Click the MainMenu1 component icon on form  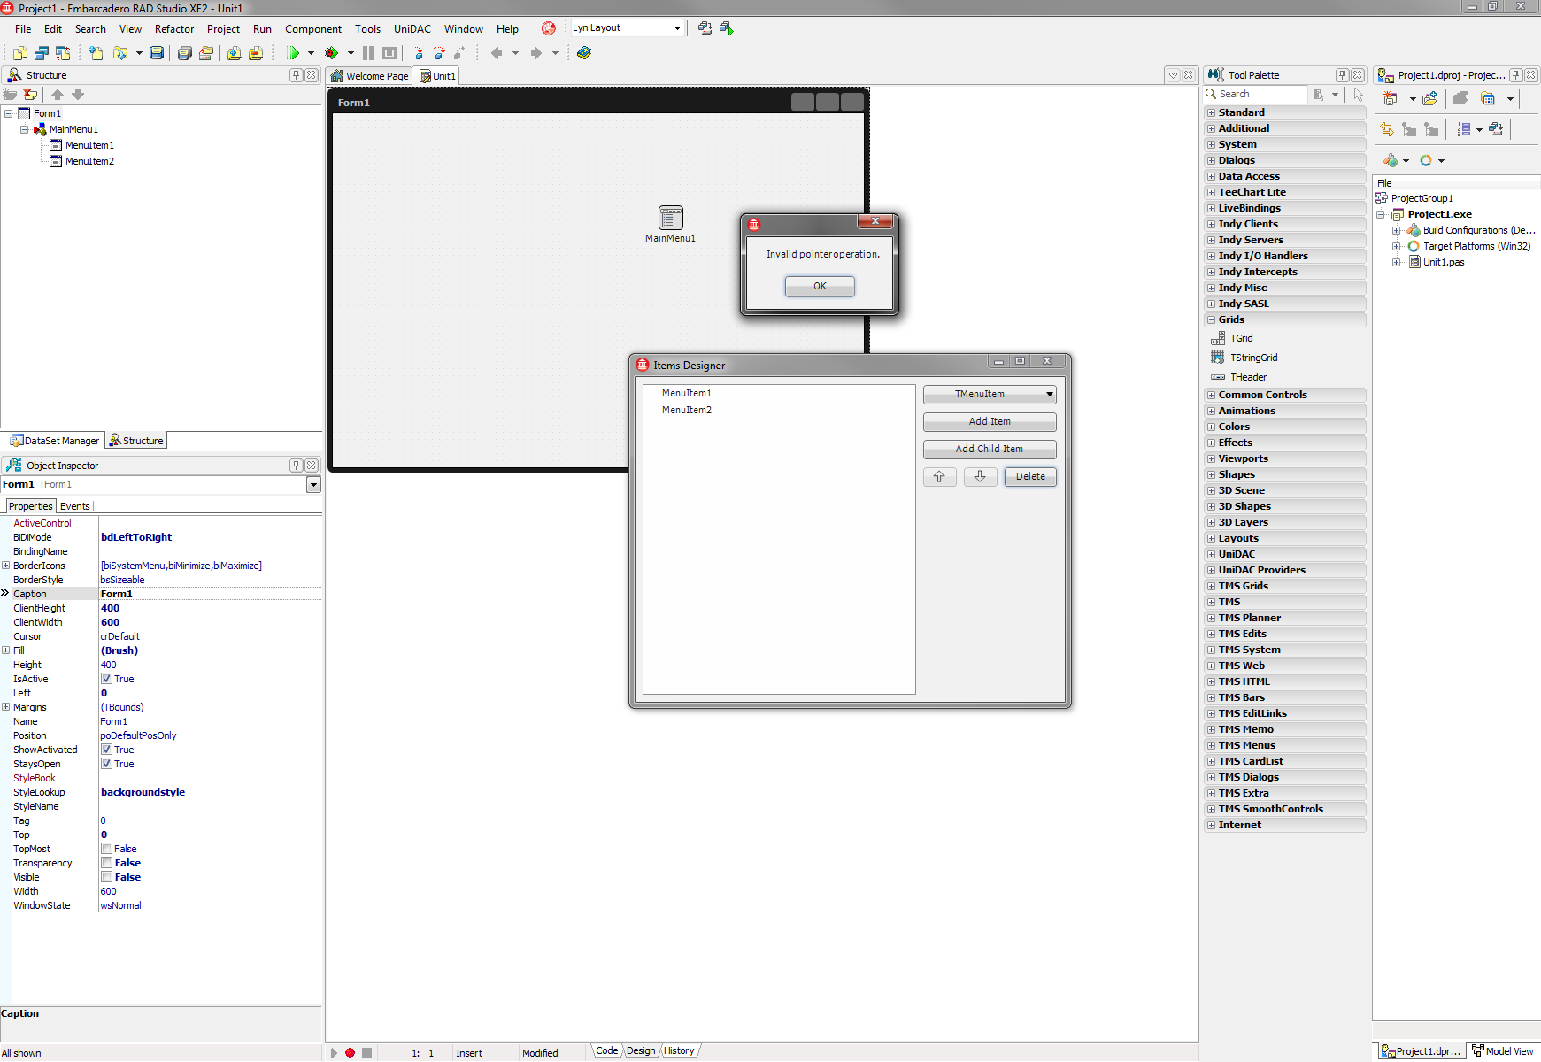(670, 218)
